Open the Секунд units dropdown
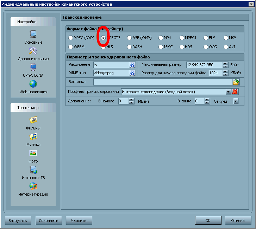 click(236, 101)
